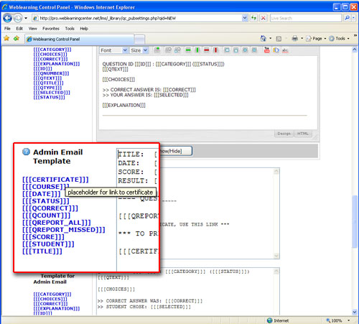Open the Tools menu in menu bar

coord(70,29)
